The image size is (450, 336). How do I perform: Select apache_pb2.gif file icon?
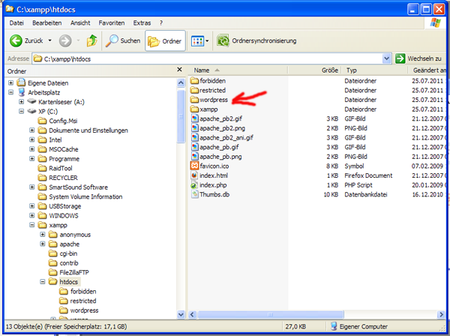click(x=194, y=118)
